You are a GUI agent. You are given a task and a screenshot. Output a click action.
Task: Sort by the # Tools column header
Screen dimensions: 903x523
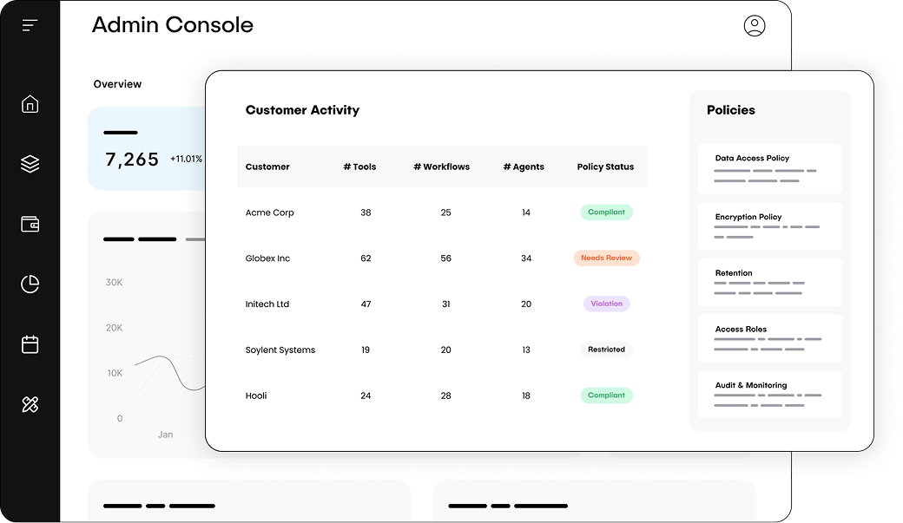(x=359, y=167)
